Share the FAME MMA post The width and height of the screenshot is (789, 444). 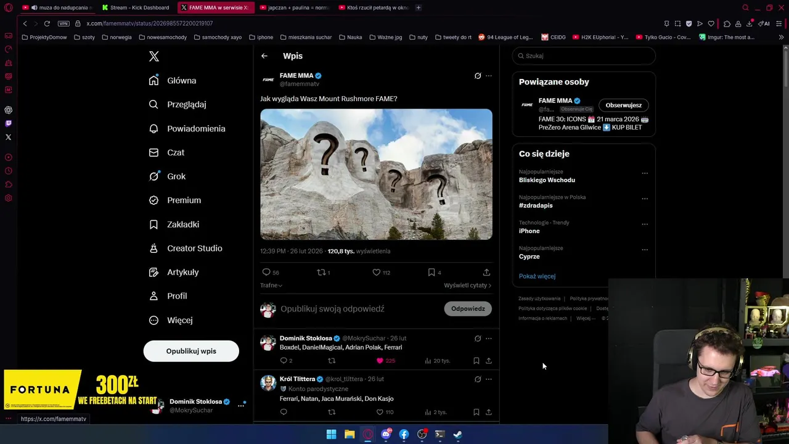tap(486, 272)
